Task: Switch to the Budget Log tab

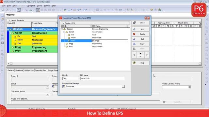Action: pos(29,70)
